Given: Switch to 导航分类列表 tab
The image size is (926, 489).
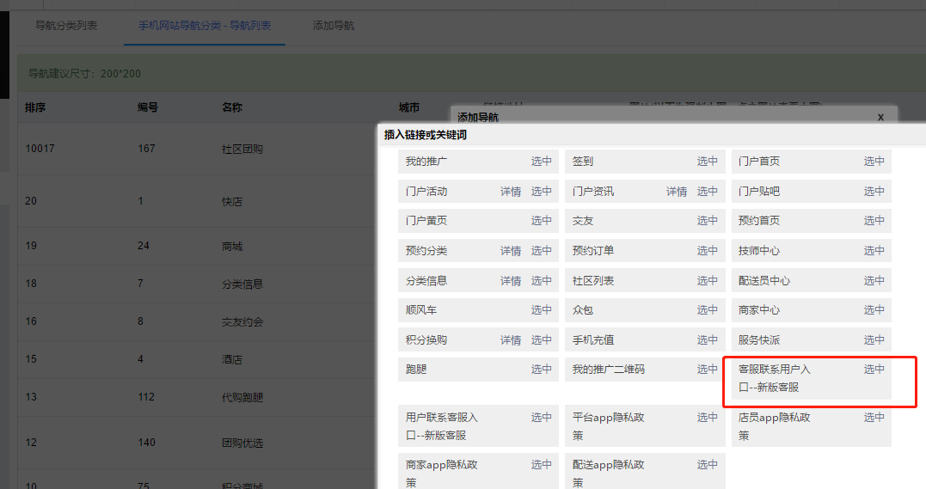Looking at the screenshot, I should [x=66, y=26].
